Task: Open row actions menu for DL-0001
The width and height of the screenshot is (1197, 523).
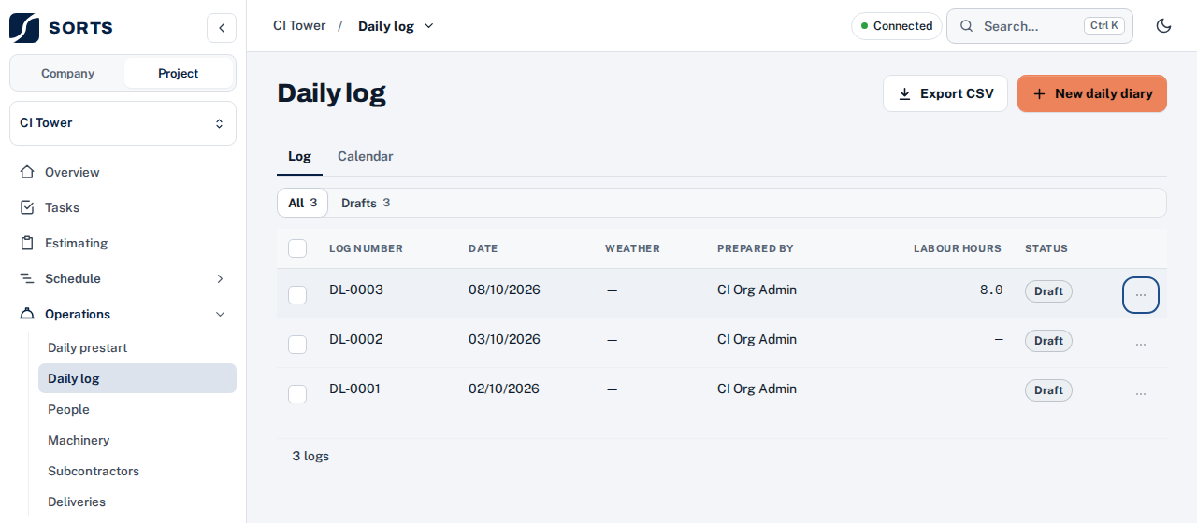Action: [x=1141, y=394]
